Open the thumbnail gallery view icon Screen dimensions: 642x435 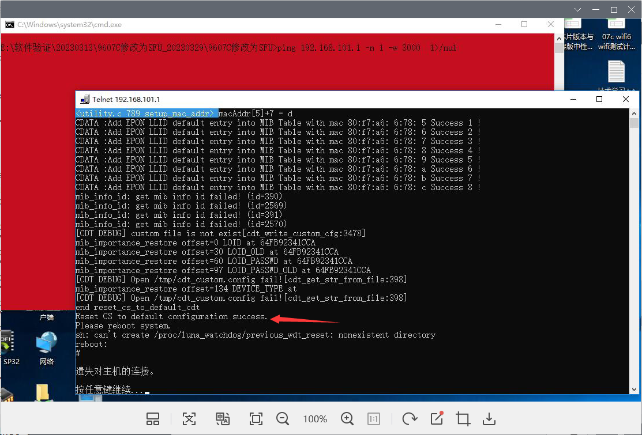(x=153, y=419)
